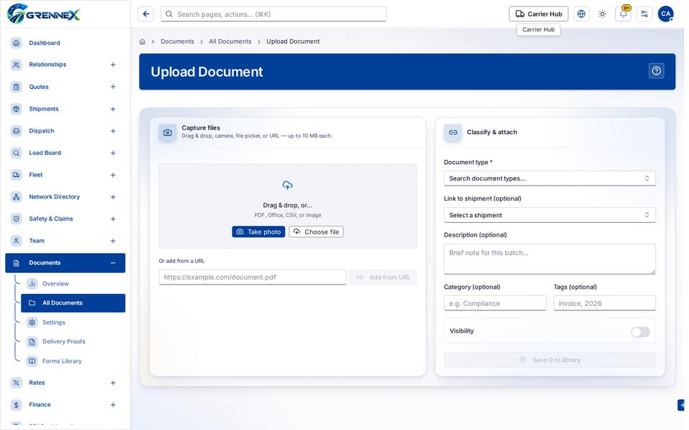The width and height of the screenshot is (689, 430).
Task: Open the Overview submenu item
Action: 55,284
